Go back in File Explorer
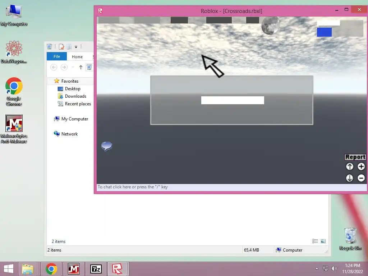The image size is (368, 276). coord(54,67)
